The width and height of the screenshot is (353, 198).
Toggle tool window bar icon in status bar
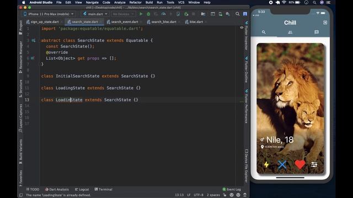pos(21,195)
